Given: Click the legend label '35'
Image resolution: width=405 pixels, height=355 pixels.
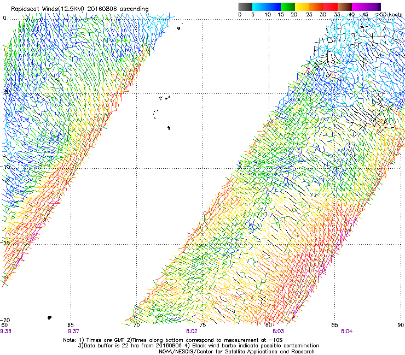Looking at the screenshot, I should coord(337,14).
